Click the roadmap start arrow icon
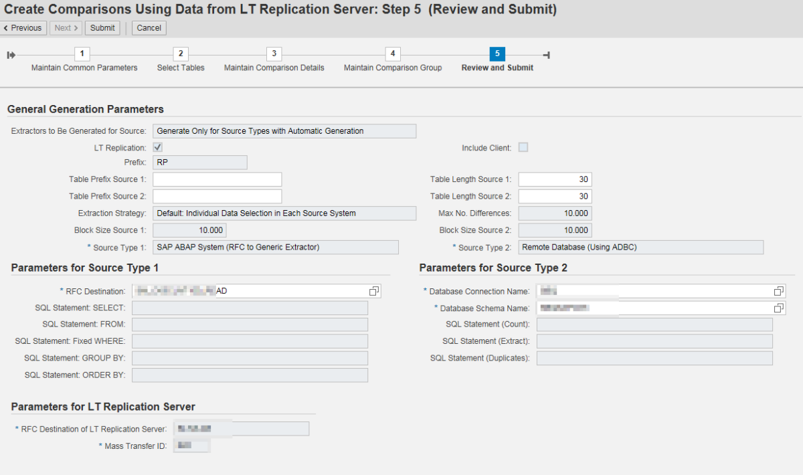This screenshot has width=803, height=475. click(x=11, y=55)
